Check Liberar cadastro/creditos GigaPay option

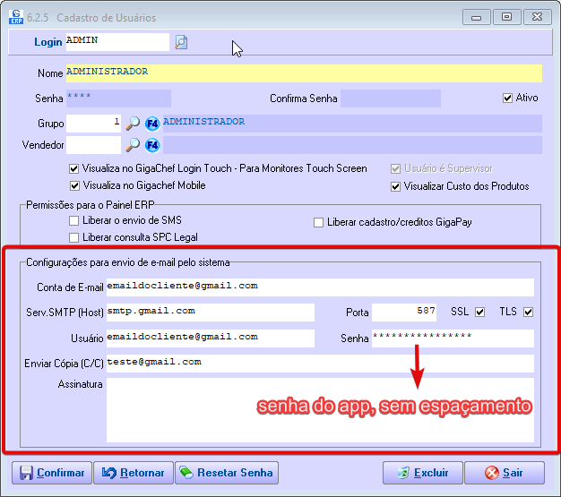coord(318,222)
